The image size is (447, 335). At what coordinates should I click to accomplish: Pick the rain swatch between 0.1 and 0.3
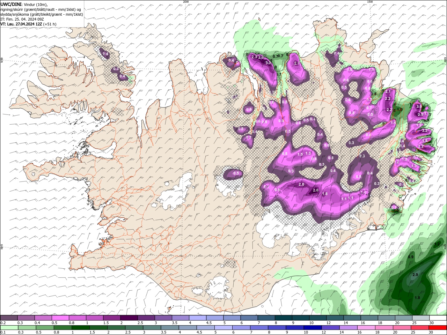click(x=9, y=328)
